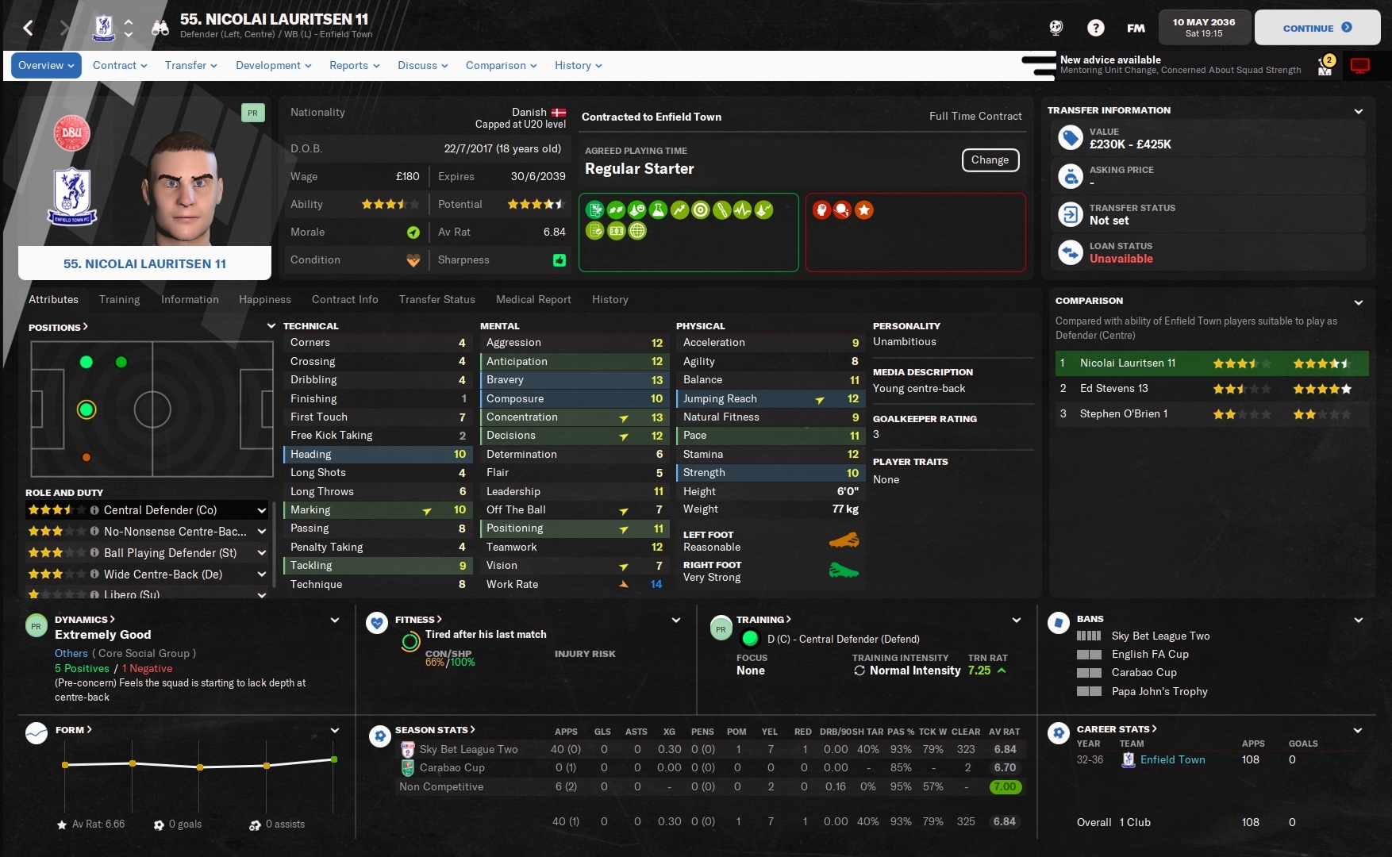This screenshot has height=857, width=1392.
Task: Select Ed Stevens 13 in comparison list
Action: point(1113,389)
